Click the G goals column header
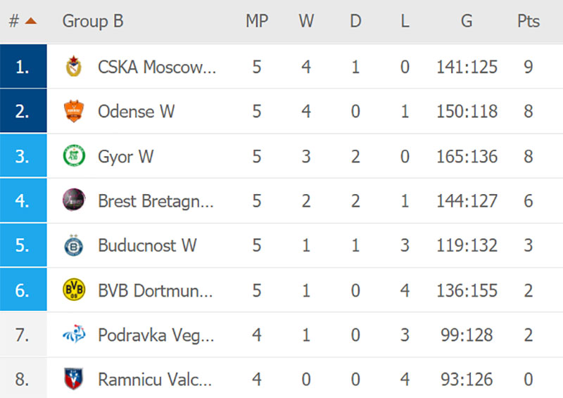The height and width of the screenshot is (398, 563). click(467, 21)
